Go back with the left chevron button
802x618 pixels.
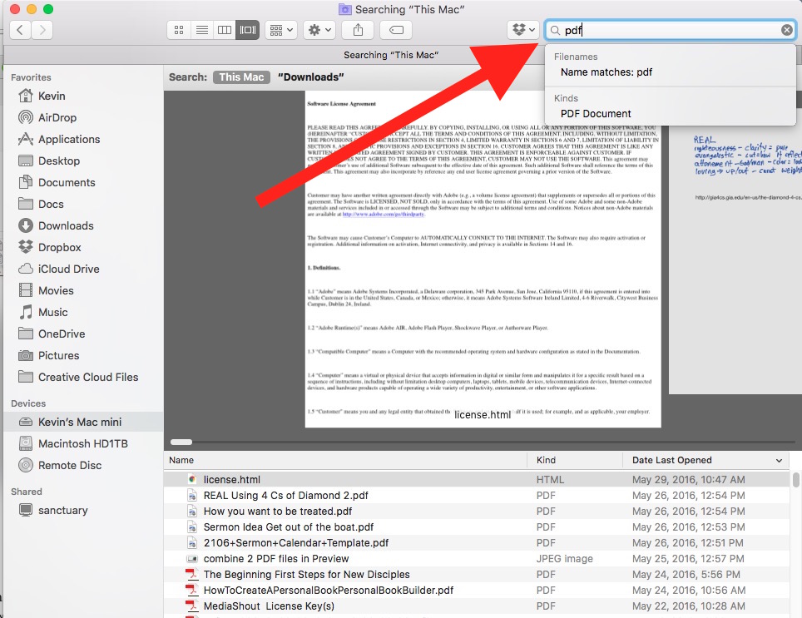[20, 30]
